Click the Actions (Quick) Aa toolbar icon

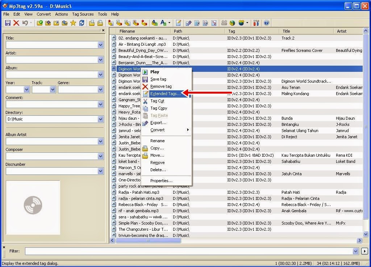[163, 23]
